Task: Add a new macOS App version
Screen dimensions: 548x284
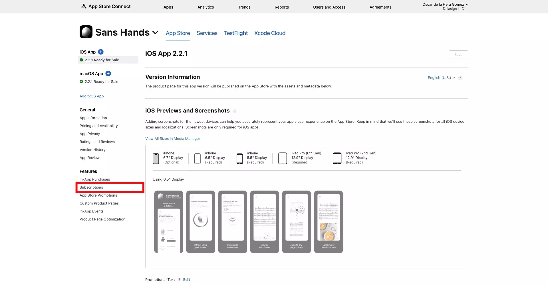Action: point(108,73)
